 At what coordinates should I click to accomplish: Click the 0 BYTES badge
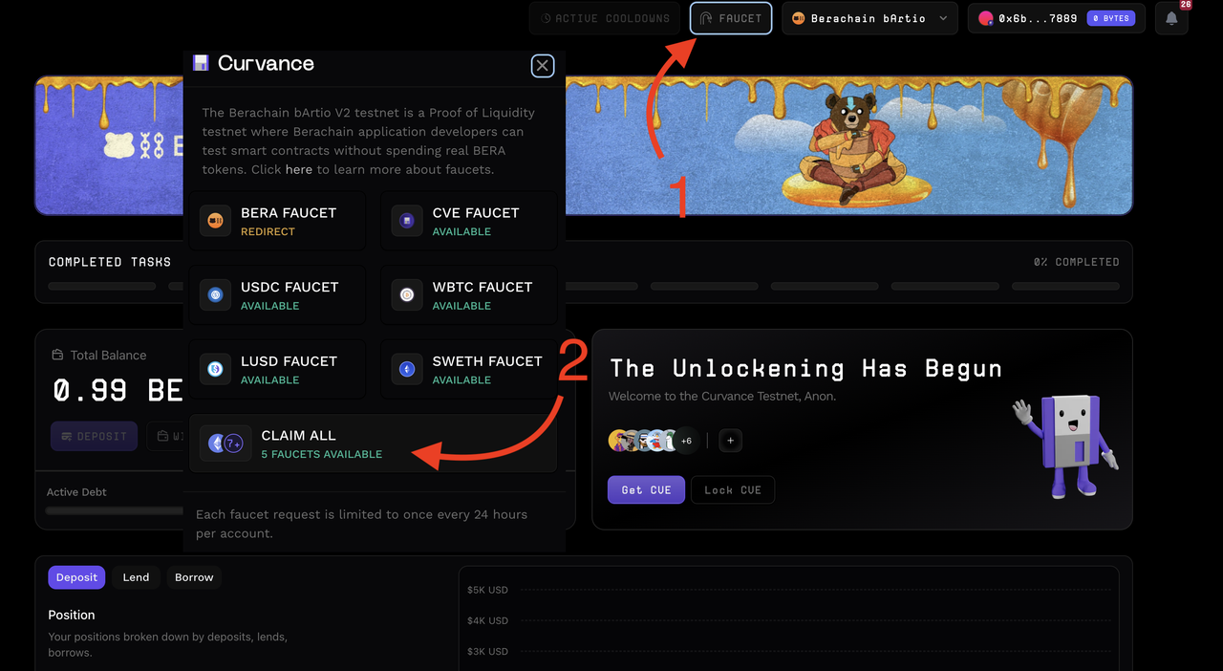click(x=1110, y=18)
